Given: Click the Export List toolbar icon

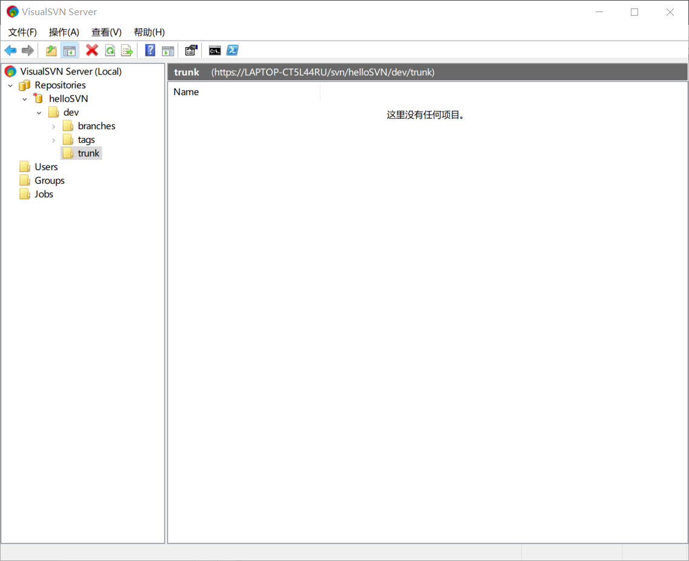Looking at the screenshot, I should tap(127, 50).
